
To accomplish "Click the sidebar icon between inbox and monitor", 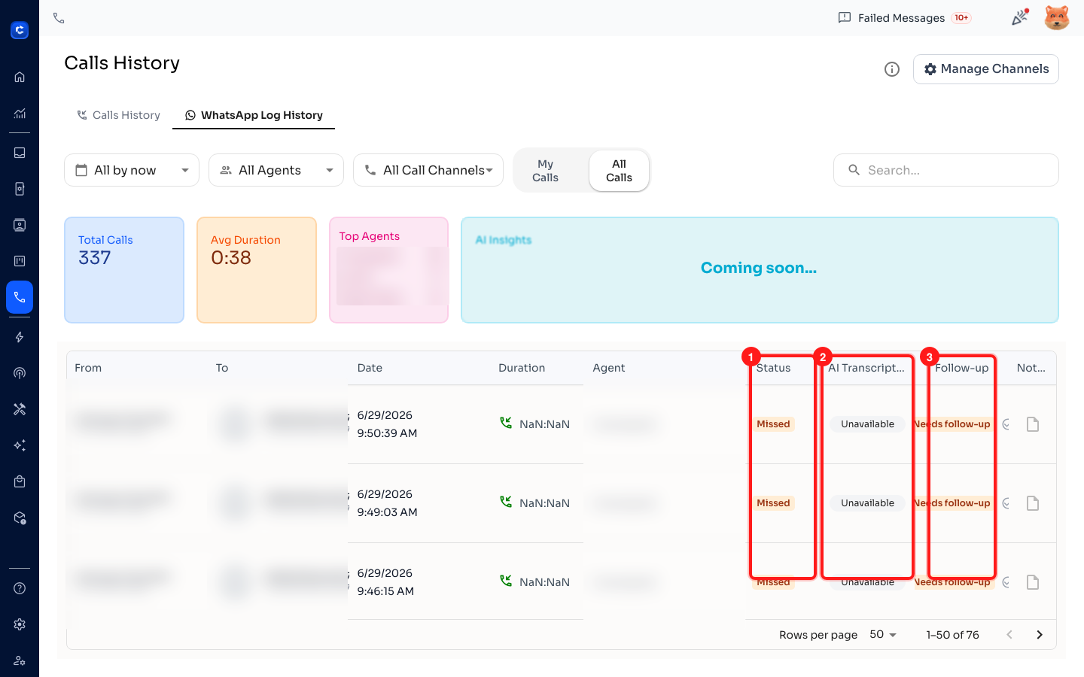I will (20, 189).
